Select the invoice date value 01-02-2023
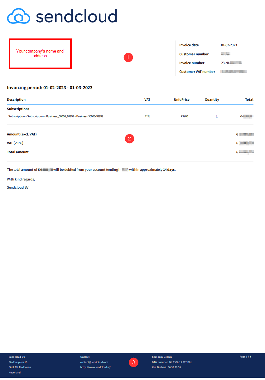 click(x=229, y=45)
